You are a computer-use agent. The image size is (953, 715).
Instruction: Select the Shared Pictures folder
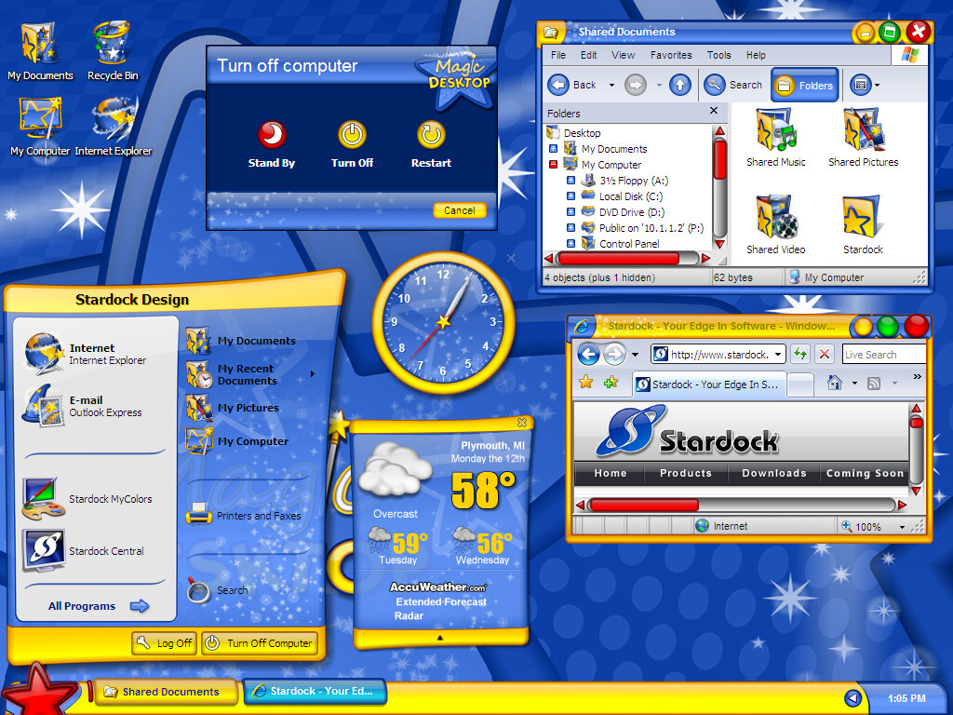(863, 138)
